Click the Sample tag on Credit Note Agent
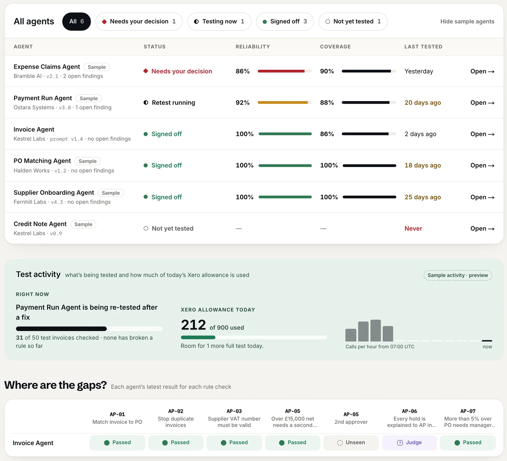Screen dimensions: 507x461 tap(83, 224)
